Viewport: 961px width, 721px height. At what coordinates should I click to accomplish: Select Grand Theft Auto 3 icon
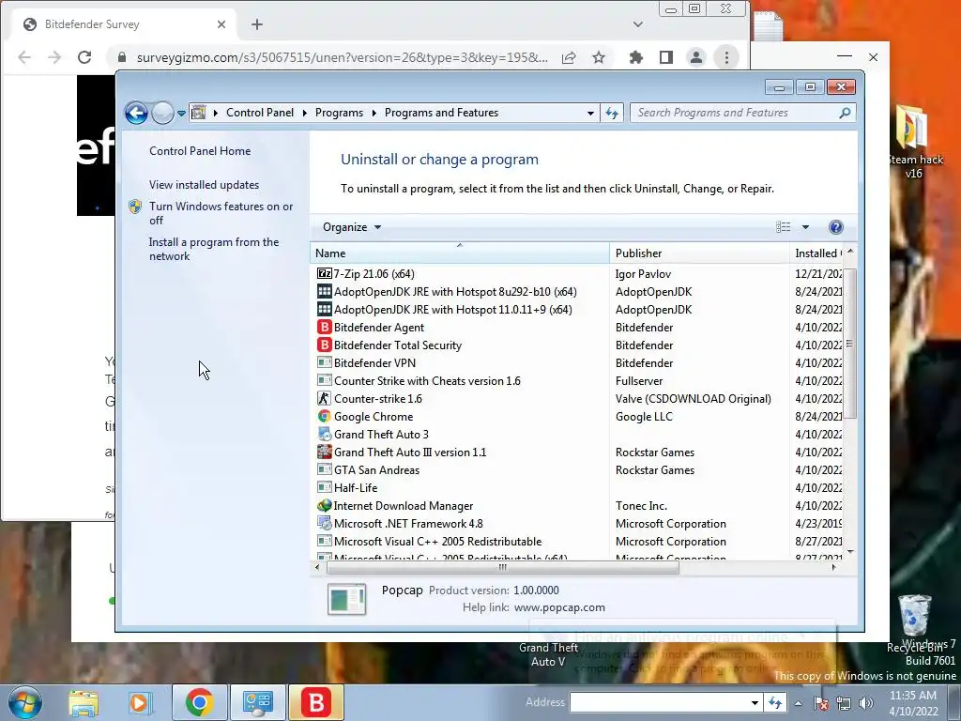click(x=324, y=434)
